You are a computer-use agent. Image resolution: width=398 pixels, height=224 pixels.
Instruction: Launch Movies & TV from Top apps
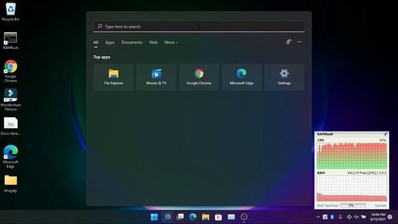click(x=156, y=77)
